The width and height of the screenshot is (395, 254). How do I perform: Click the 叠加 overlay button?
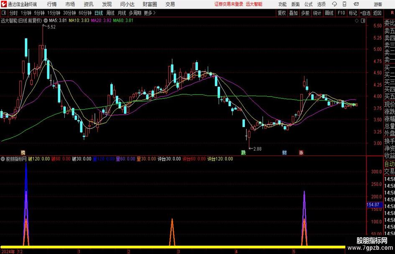(293, 13)
